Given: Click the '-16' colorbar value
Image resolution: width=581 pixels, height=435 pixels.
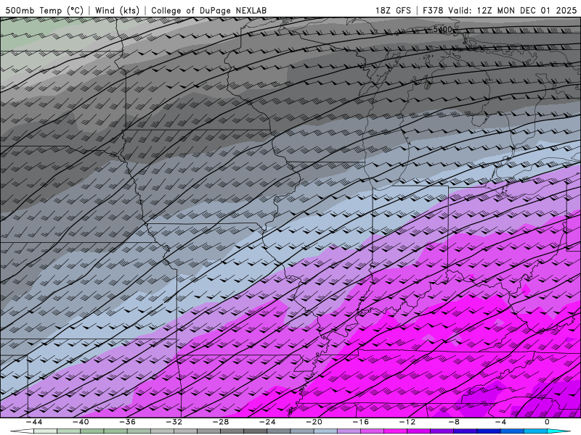Looking at the screenshot, I should 361,422.
